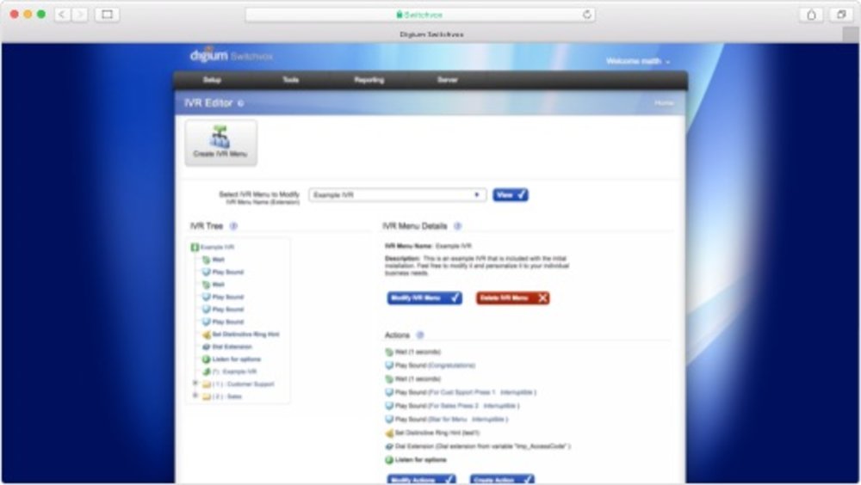Click the (*) Example IVR icon in IVR Tree
The image size is (861, 485).
point(207,371)
